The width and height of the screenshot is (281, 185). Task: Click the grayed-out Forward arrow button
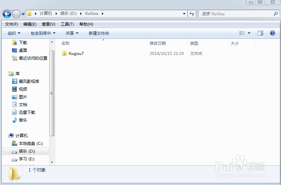point(16,14)
